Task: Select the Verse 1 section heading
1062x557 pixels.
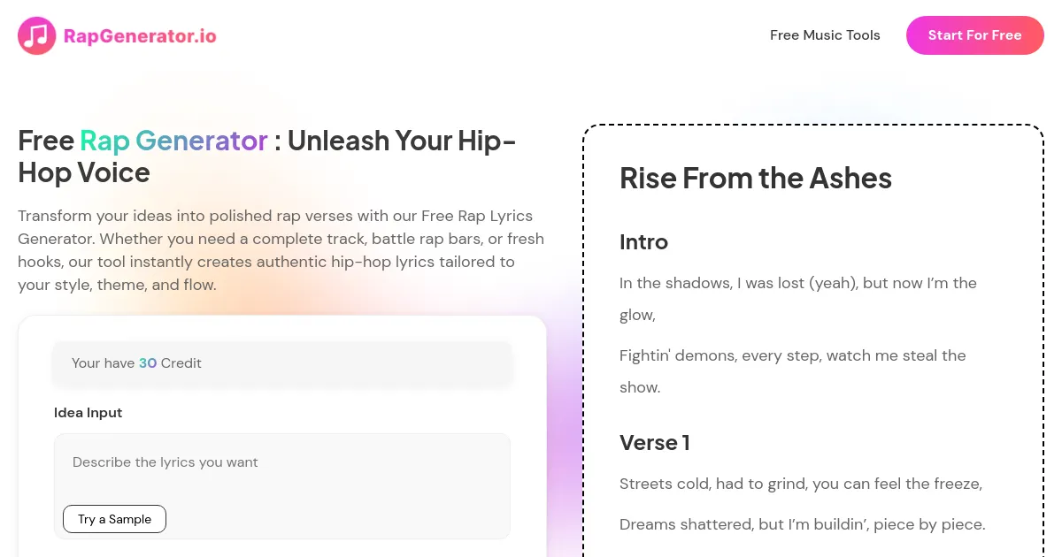Action: pos(655,443)
